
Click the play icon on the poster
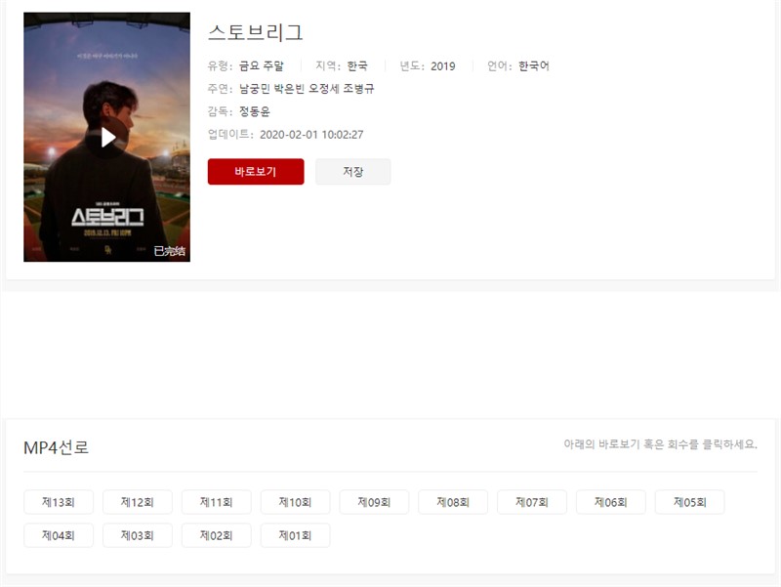(108, 138)
